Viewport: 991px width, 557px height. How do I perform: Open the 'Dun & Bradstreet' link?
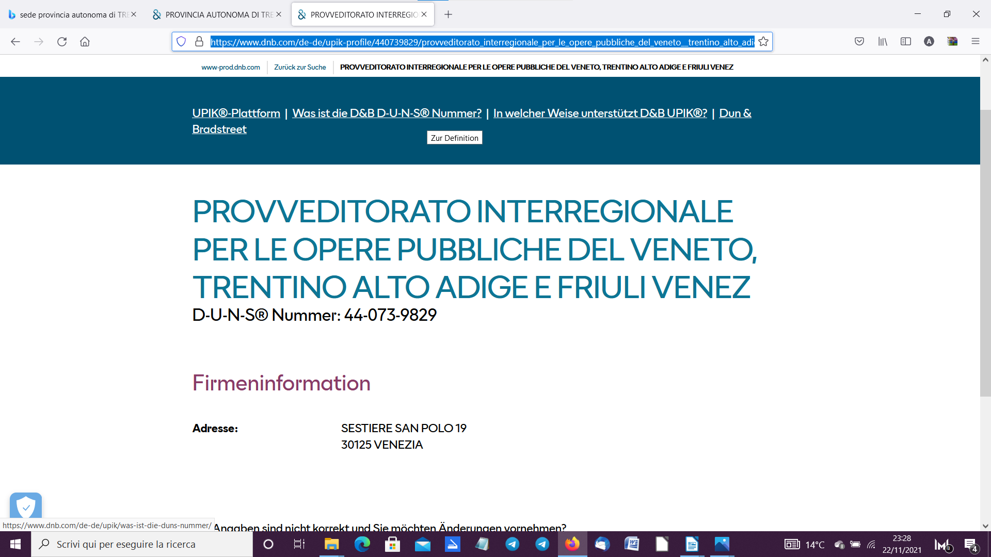[x=735, y=113]
